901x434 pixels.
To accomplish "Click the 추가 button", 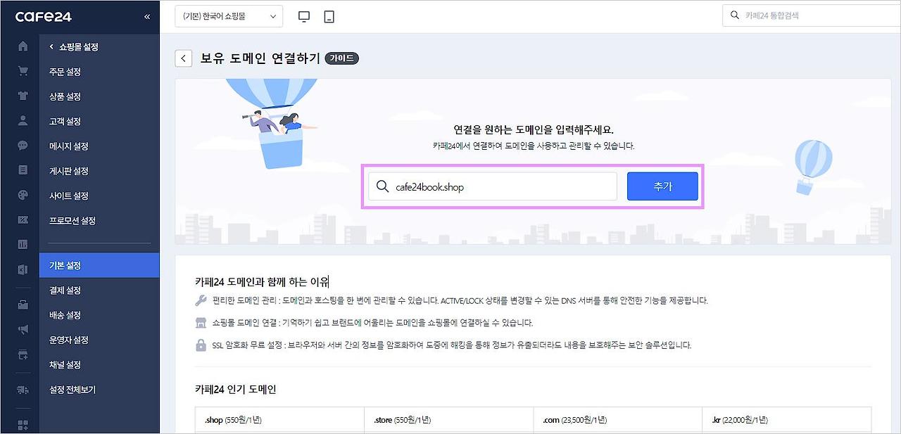I will [662, 186].
